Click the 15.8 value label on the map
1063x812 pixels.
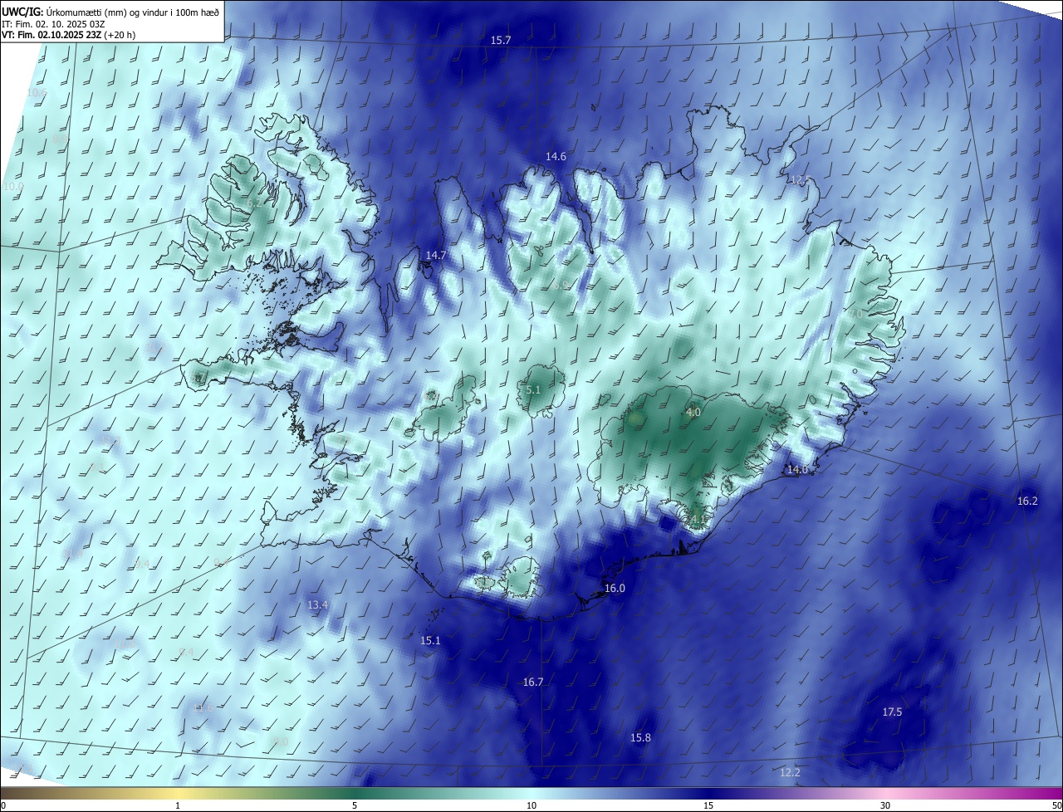[640, 738]
